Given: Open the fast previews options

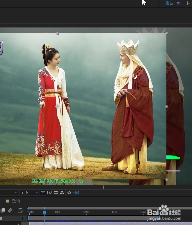Looking at the screenshot, I should pyautogui.click(x=49, y=193).
